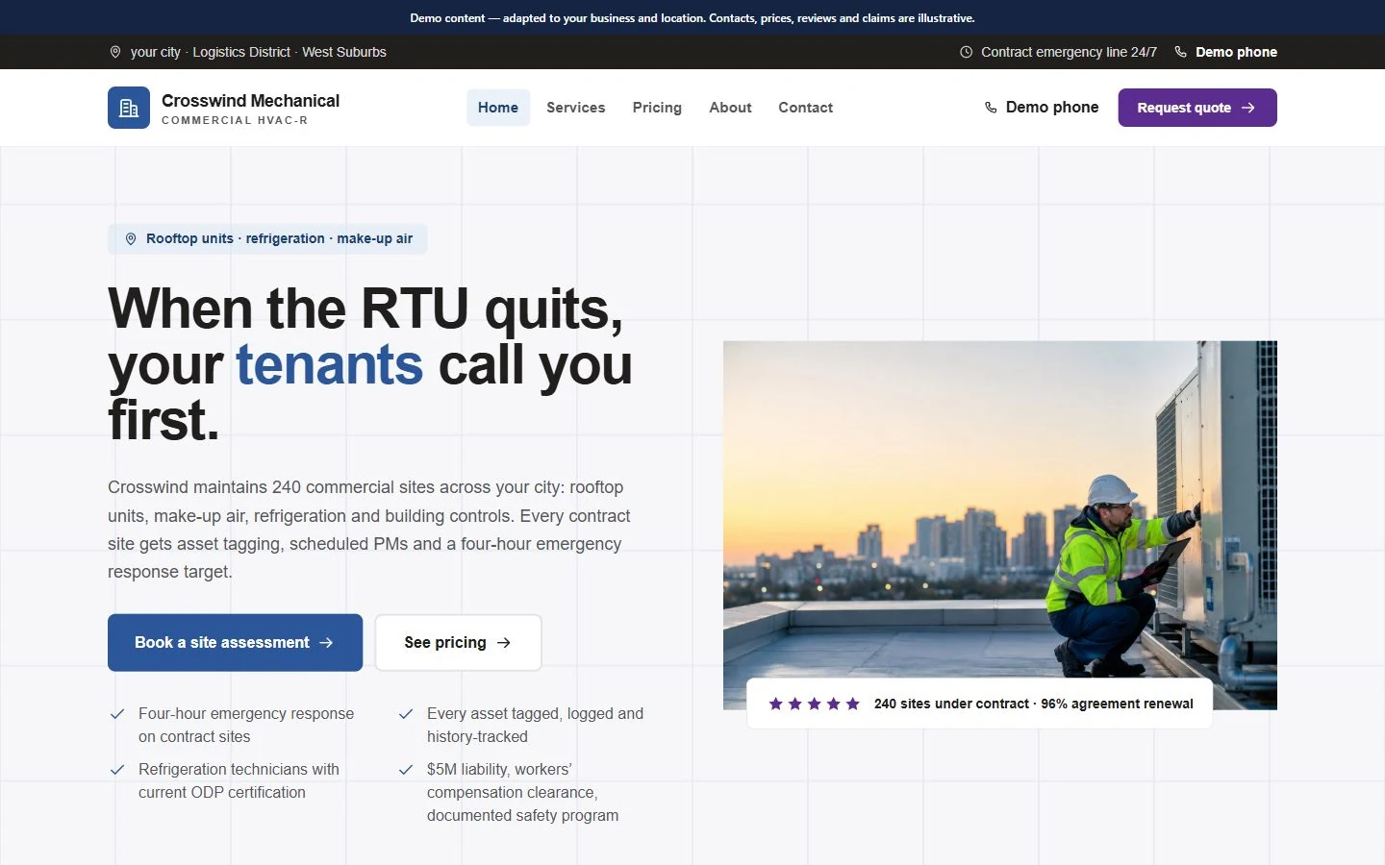The height and width of the screenshot is (865, 1385).
Task: Click checkmark beside Every asset tagged
Action: (406, 714)
